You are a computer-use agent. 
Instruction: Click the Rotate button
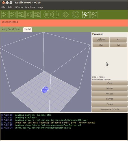[110, 94]
